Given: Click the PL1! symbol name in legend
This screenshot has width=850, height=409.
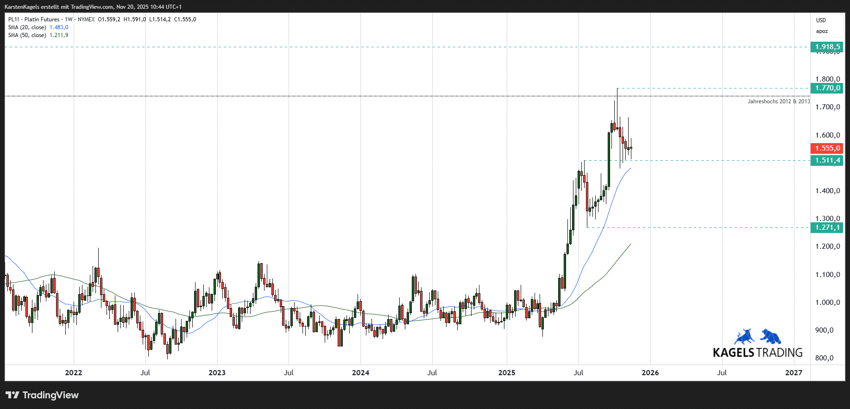Looking at the screenshot, I should pos(13,19).
